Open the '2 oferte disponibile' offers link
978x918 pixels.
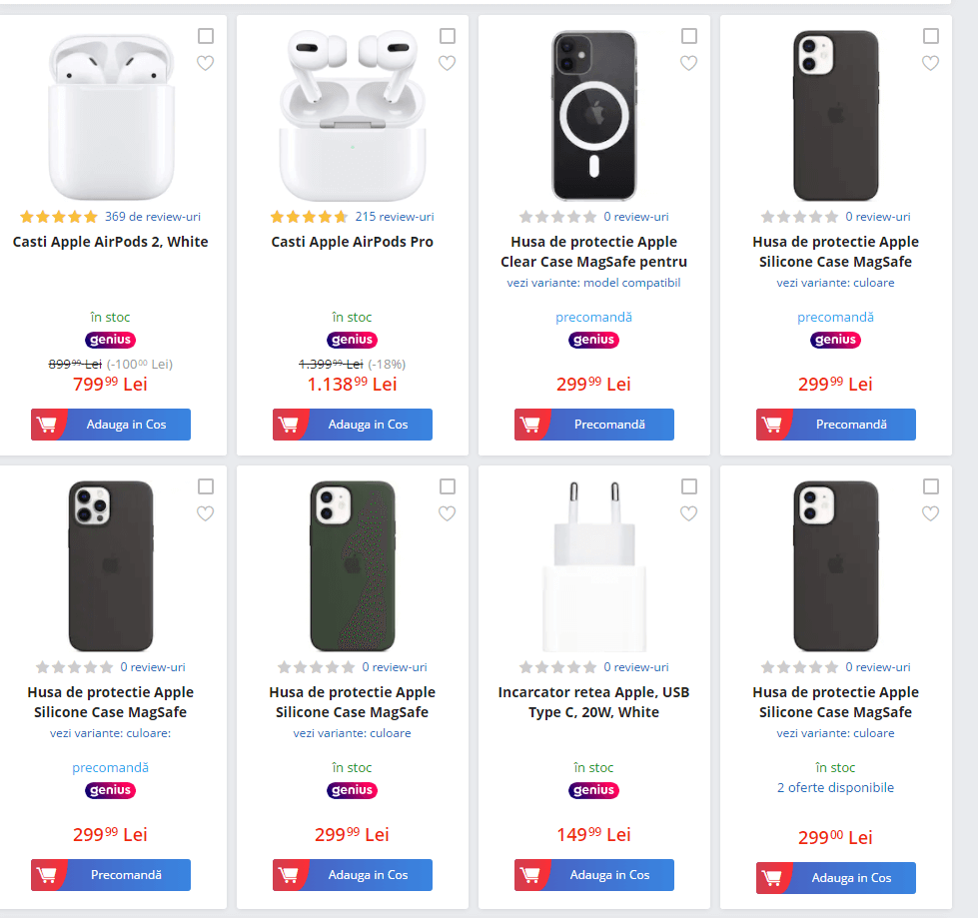click(835, 787)
